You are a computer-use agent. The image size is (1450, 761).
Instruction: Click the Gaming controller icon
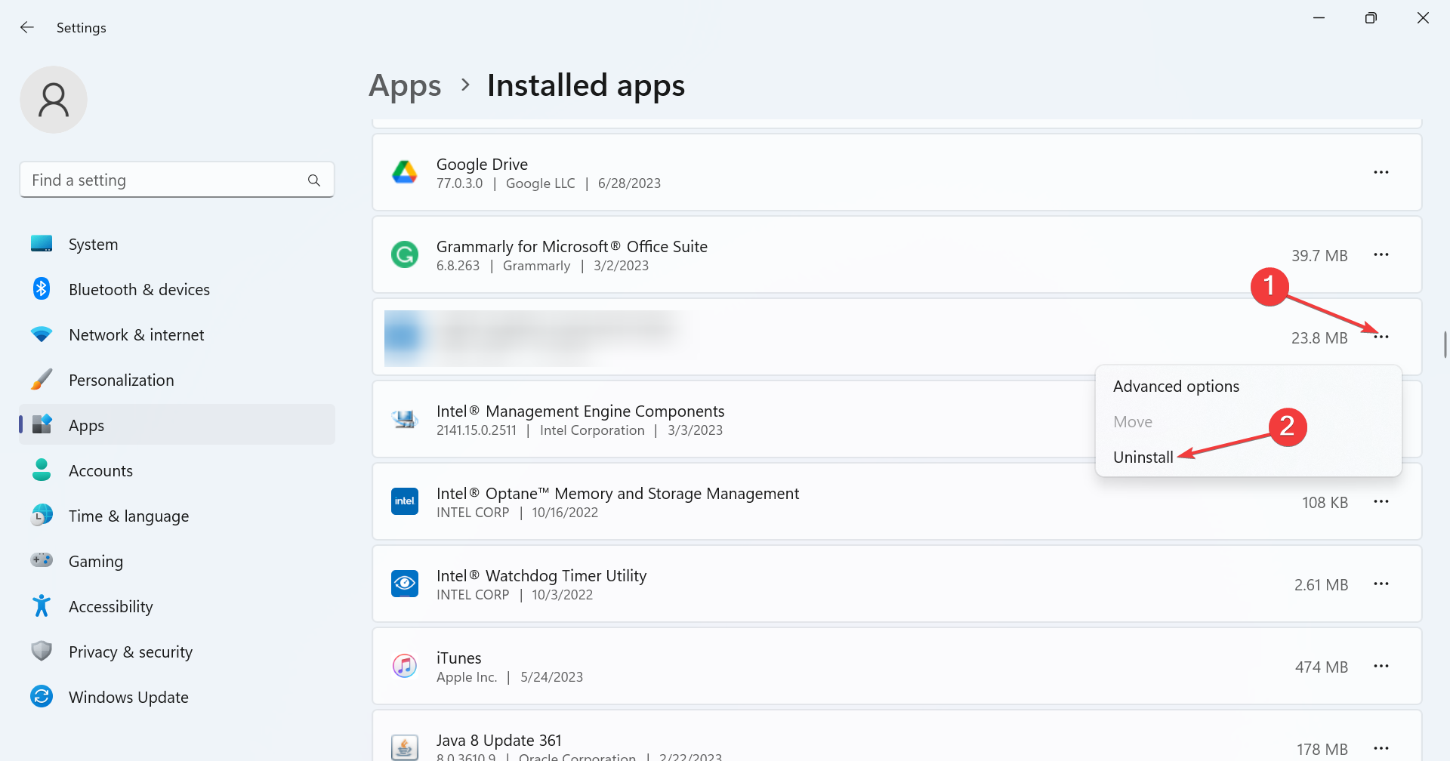tap(42, 560)
